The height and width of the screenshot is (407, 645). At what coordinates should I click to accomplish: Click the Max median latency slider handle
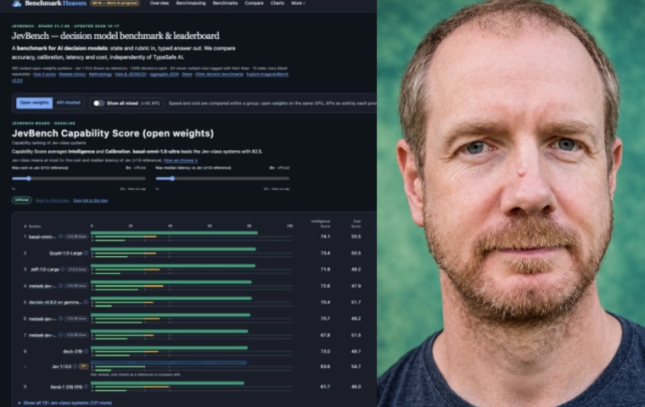[x=172, y=178]
